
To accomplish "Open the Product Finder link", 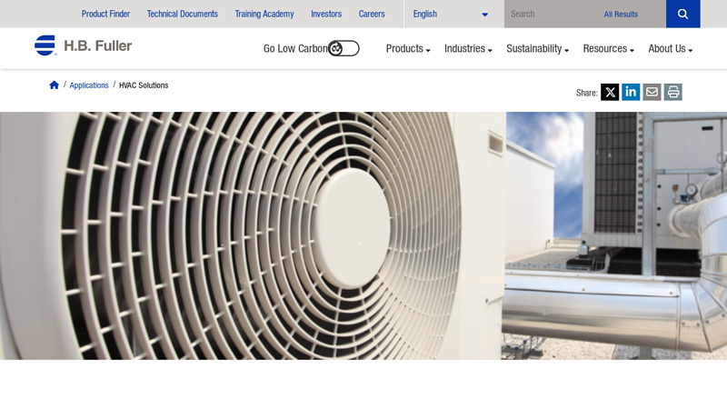I will [x=105, y=14].
